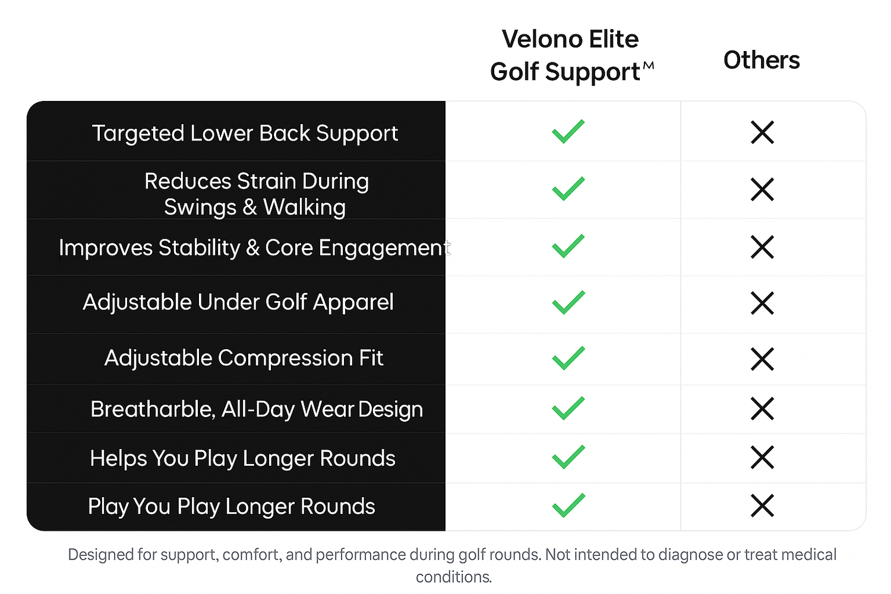Click the X mark for Targeted Lower Back Support
891x594 pixels.
(x=762, y=132)
